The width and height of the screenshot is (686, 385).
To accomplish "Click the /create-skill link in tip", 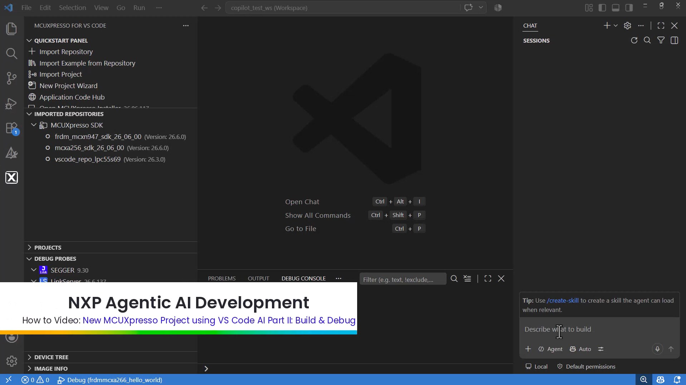I will point(563,300).
